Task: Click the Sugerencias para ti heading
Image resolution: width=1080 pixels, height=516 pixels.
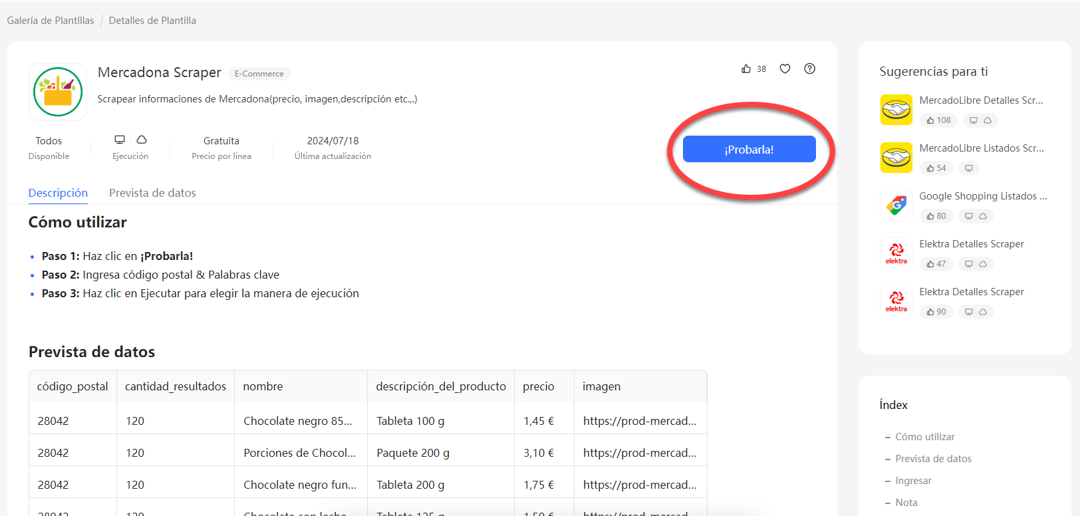Action: [x=934, y=71]
